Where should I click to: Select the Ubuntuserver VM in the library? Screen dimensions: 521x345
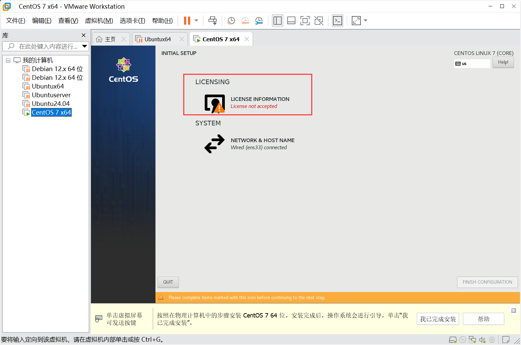click(x=51, y=95)
